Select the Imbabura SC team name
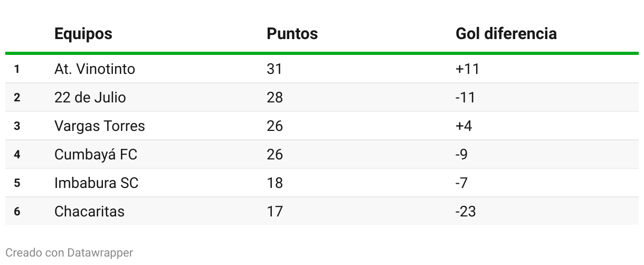644x265 pixels. (x=96, y=183)
